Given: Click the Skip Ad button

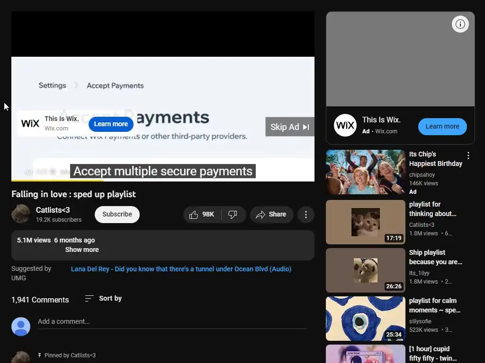Looking at the screenshot, I should (x=289, y=127).
